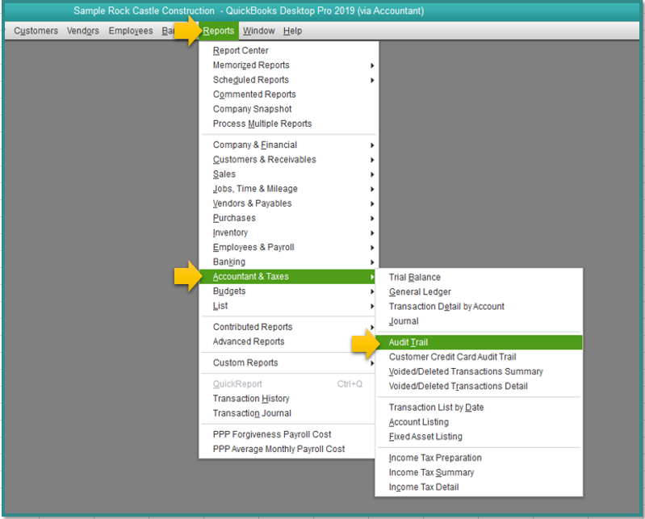This screenshot has width=645, height=519.
Task: Open Transaction History
Action: [x=288, y=399]
